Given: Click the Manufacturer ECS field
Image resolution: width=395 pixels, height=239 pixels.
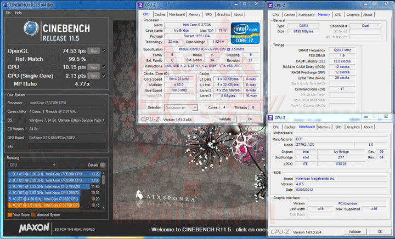Looking at the screenshot, I should click(341, 139).
